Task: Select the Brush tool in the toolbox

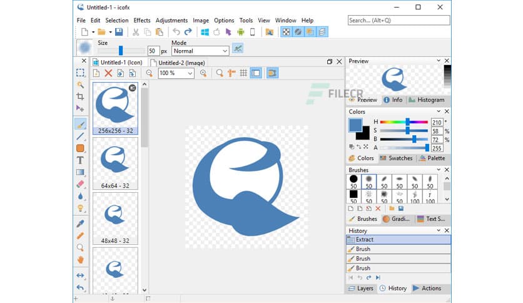Action: [x=80, y=124]
